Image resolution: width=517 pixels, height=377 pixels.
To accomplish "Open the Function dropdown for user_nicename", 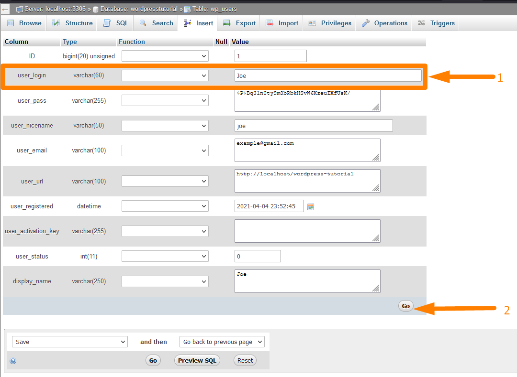I will coord(165,125).
